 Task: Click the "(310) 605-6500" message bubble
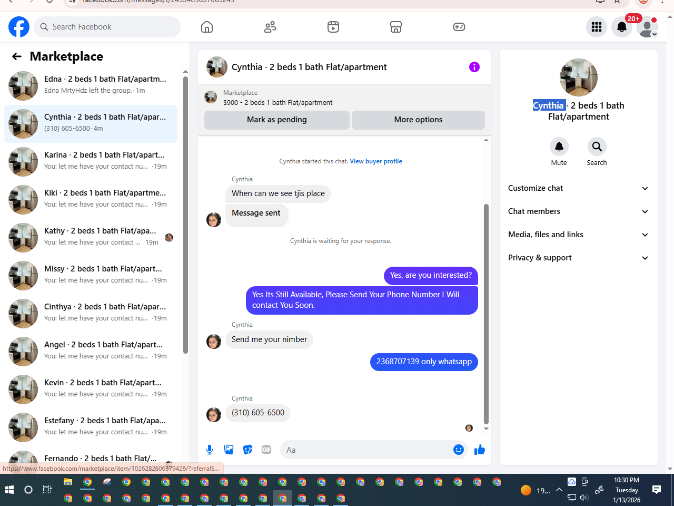[258, 413]
